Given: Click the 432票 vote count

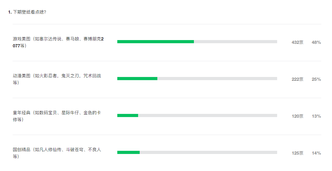Looking at the screenshot, I should (298, 42).
